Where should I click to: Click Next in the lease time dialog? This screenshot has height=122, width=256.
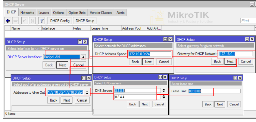tap(220, 104)
